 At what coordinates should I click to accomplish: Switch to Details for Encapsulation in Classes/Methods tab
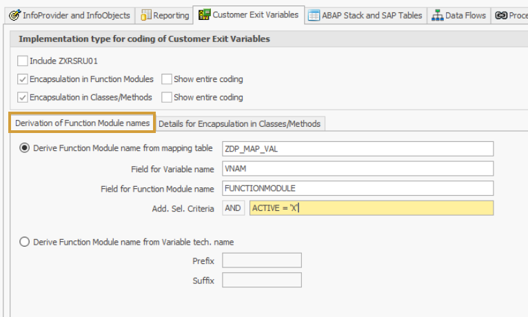[239, 124]
